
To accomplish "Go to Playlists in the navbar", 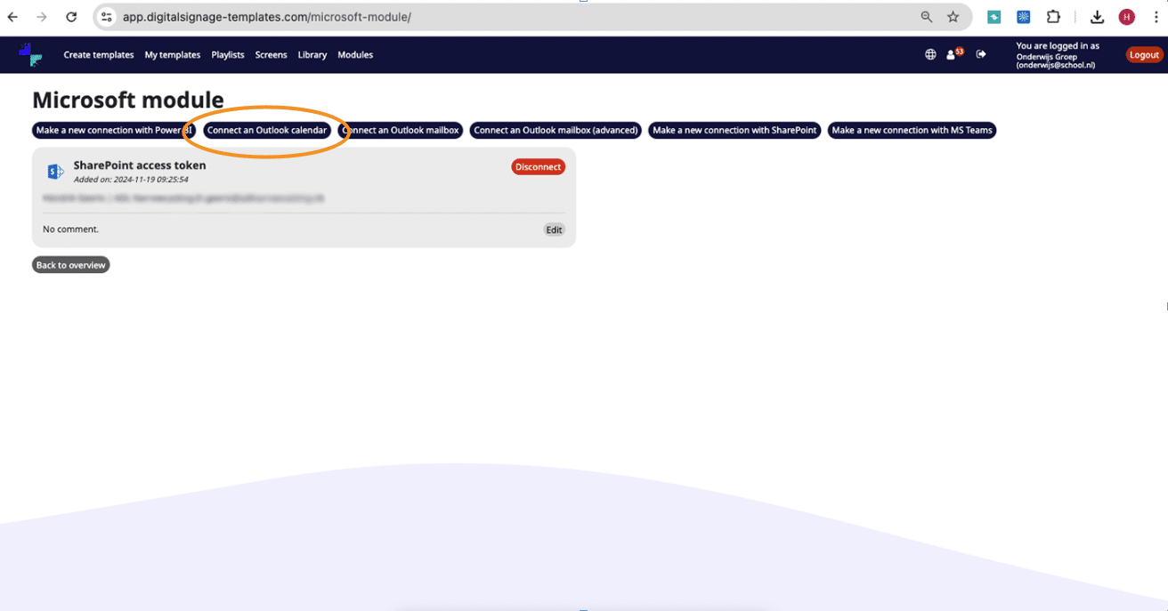I will (228, 55).
